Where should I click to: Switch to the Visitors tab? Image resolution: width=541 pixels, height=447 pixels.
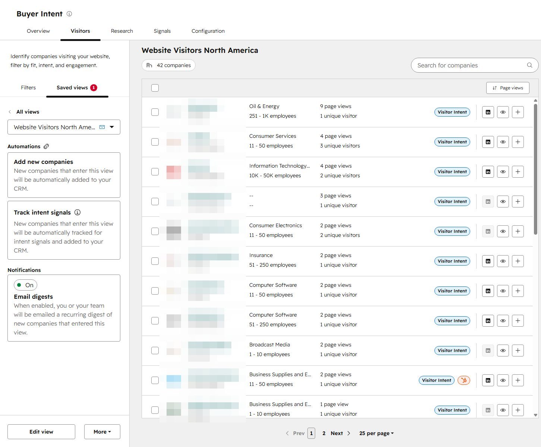(x=80, y=31)
